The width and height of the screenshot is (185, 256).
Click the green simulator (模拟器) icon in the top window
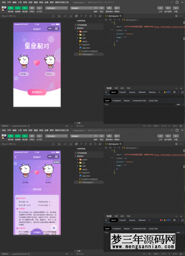coord(10,8)
